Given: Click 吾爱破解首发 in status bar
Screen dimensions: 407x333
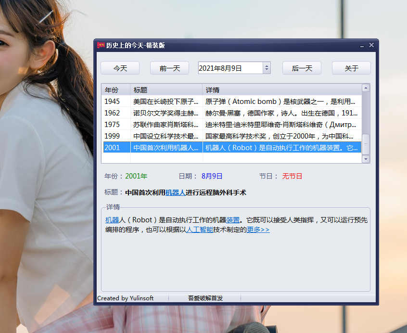Looking at the screenshot, I should point(205,298).
